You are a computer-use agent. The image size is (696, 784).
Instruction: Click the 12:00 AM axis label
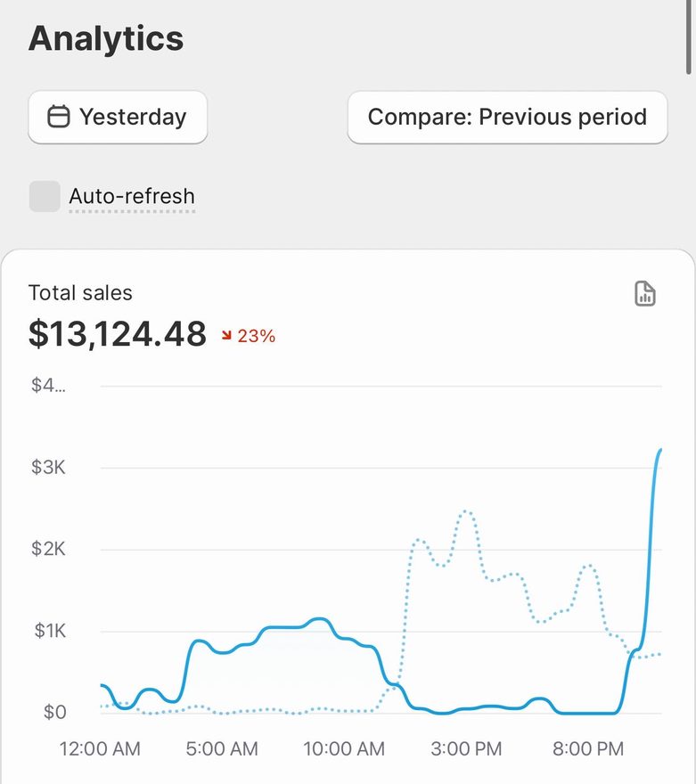tap(100, 749)
